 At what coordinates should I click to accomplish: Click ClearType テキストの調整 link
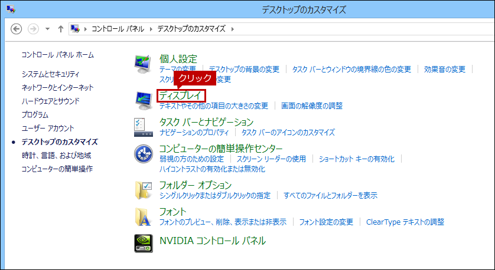click(x=405, y=222)
